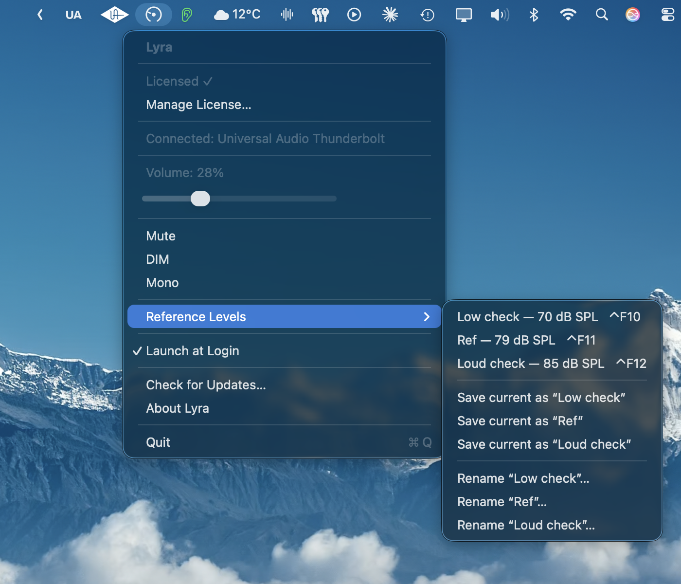Select Low check — 70 dB SPL preset

click(552, 317)
